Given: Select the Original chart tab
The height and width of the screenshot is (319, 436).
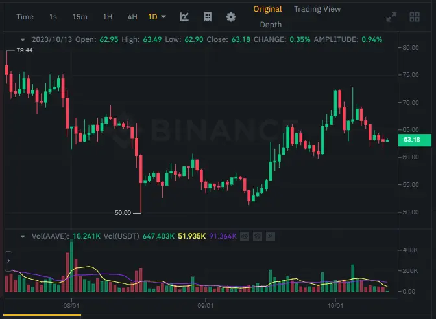Looking at the screenshot, I should click(x=267, y=9).
